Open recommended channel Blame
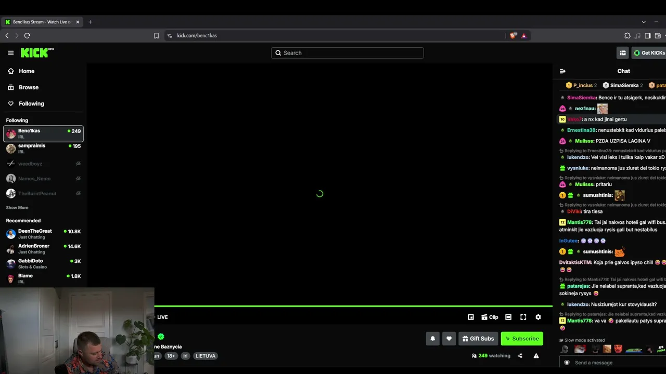Screen dimensions: 666x374 [43, 278]
